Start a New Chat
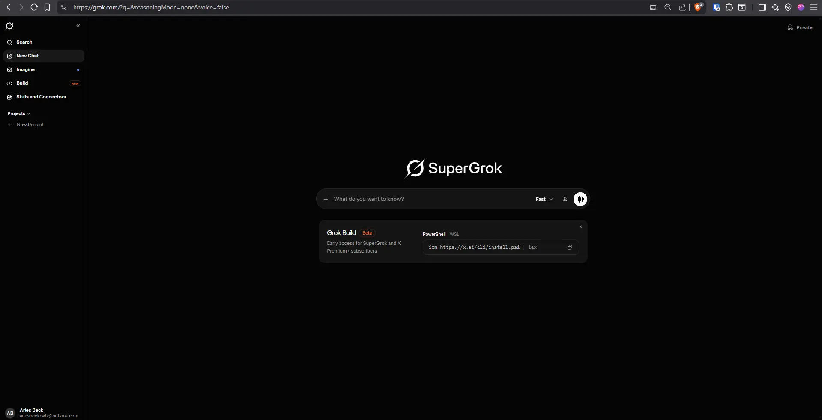This screenshot has height=420, width=822. tap(44, 56)
